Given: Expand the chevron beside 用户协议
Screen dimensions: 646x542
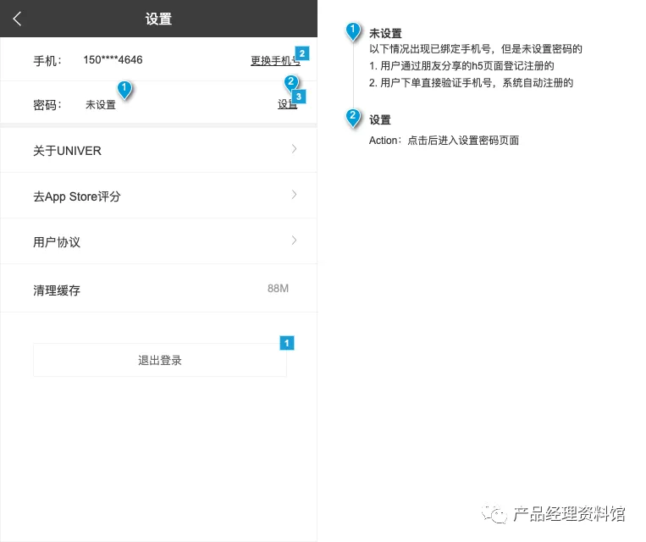Looking at the screenshot, I should click(294, 241).
